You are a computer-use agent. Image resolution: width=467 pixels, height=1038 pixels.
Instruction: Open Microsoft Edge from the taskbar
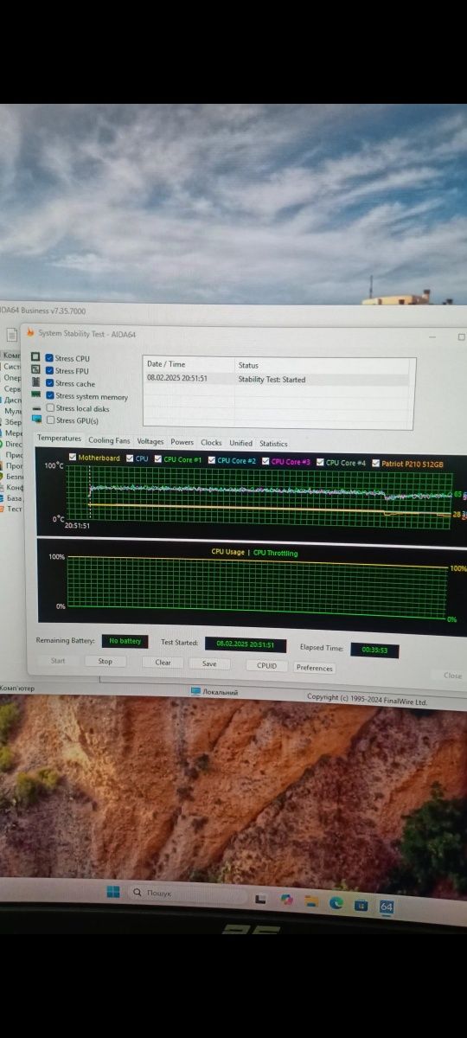coord(336,904)
